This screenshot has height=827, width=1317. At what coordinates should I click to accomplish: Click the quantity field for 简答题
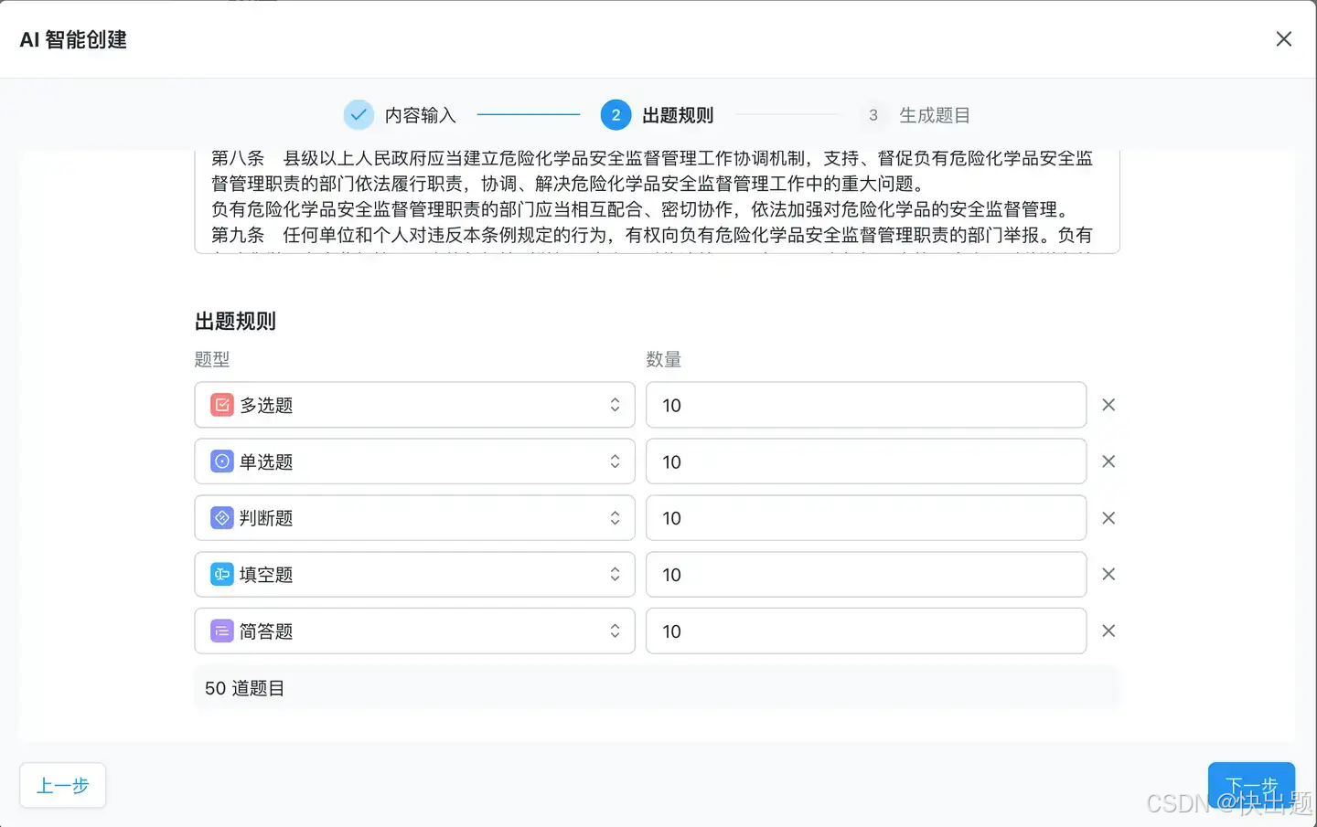click(866, 631)
